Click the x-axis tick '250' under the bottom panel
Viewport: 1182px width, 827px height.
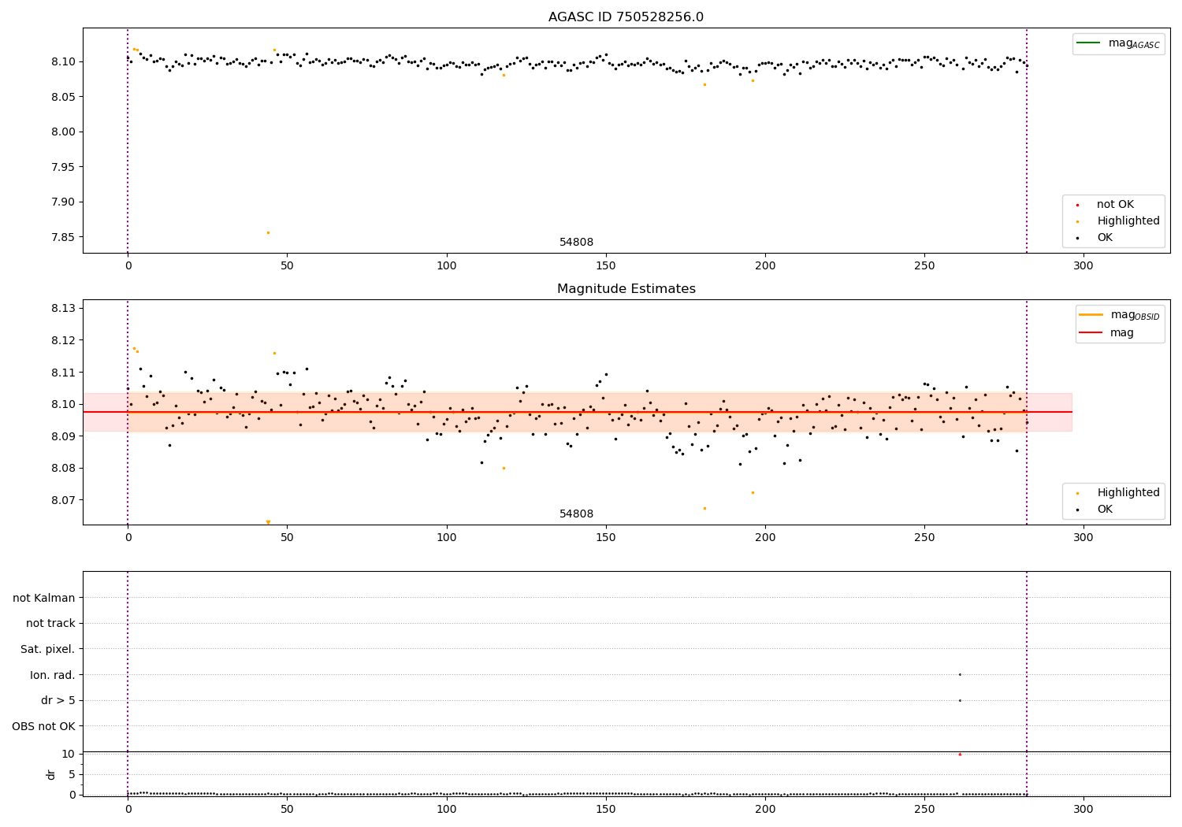point(924,810)
